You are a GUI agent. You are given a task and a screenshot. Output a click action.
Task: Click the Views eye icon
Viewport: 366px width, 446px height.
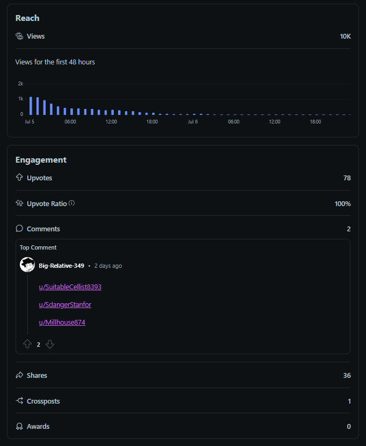(19, 36)
